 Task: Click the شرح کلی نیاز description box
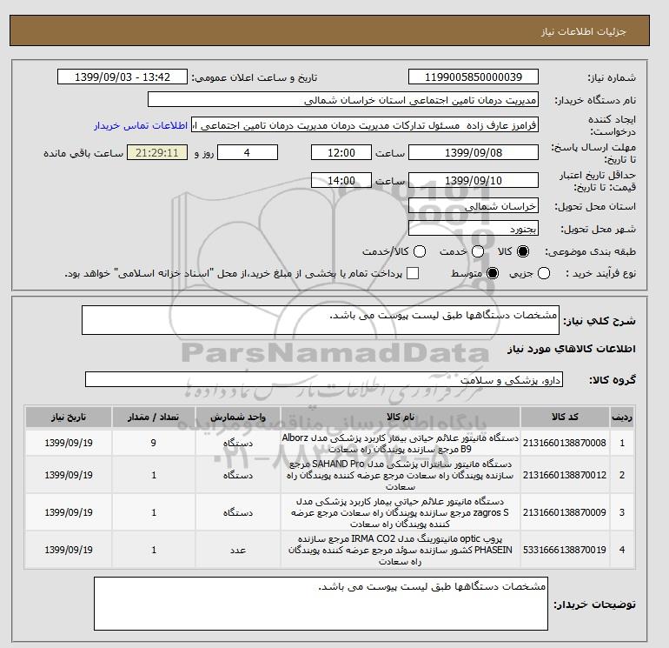coord(321,320)
